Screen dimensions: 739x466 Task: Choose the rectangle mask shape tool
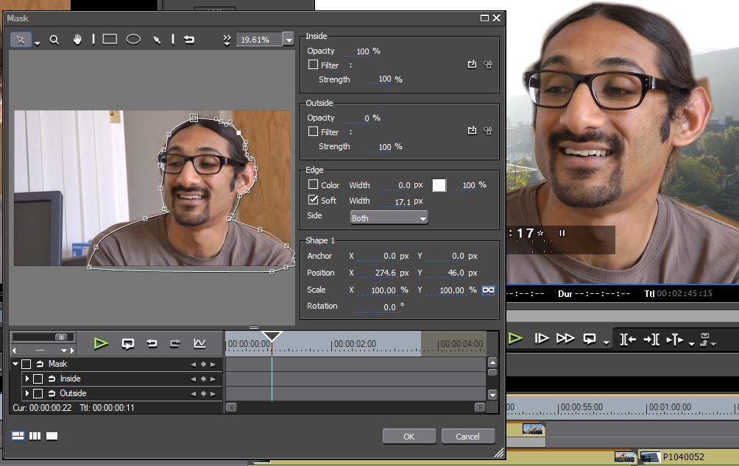(x=110, y=40)
